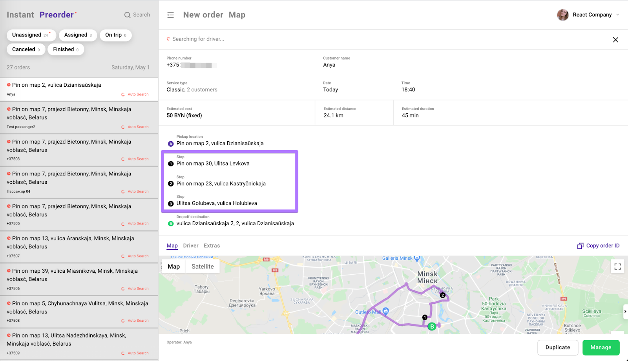
Task: Click Auto Search status on order +37509
Action: tap(135, 354)
